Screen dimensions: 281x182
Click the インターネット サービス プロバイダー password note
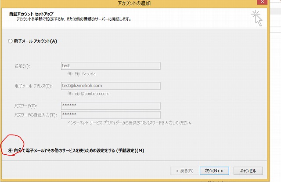coord(130,123)
